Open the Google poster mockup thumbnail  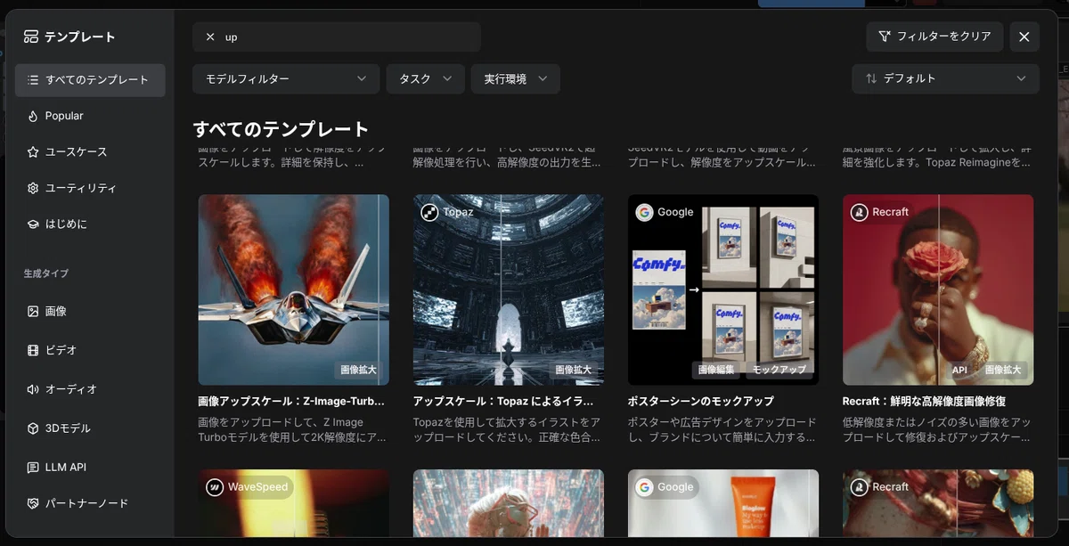click(723, 289)
